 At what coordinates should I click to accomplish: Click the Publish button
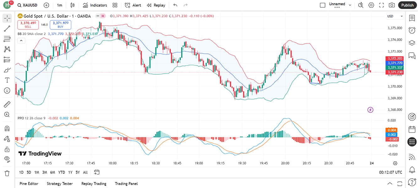click(x=407, y=5)
